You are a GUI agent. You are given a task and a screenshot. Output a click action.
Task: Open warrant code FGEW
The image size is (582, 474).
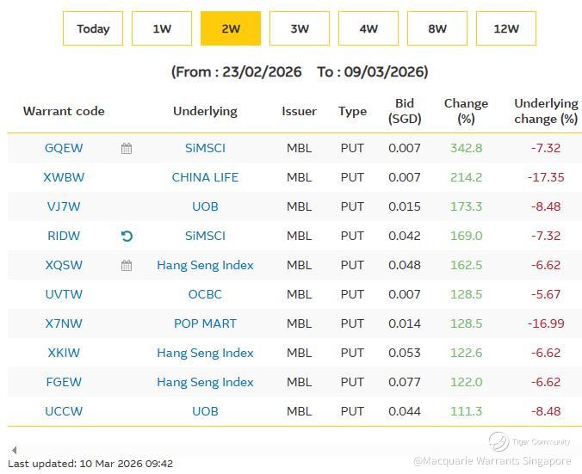coord(64,382)
